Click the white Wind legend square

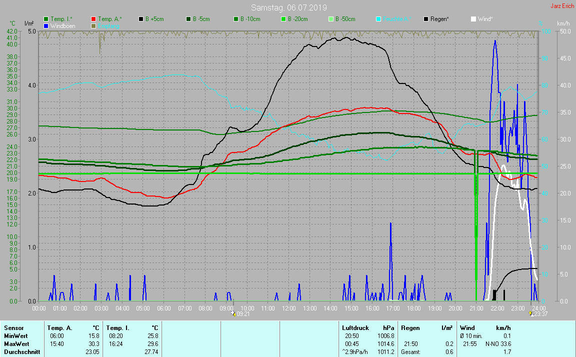(x=473, y=19)
